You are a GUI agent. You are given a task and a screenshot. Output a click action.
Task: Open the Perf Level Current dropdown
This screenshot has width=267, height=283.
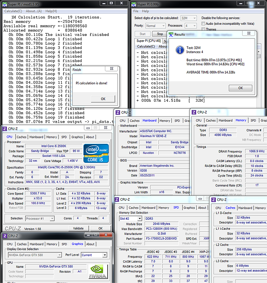[x=94, y=255]
